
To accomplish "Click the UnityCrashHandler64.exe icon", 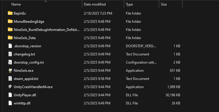I will [10, 87].
